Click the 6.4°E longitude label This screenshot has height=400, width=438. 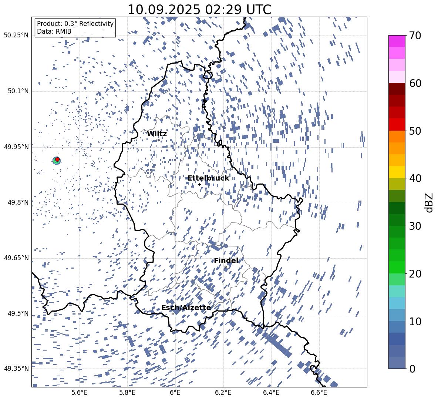pyautogui.click(x=271, y=393)
